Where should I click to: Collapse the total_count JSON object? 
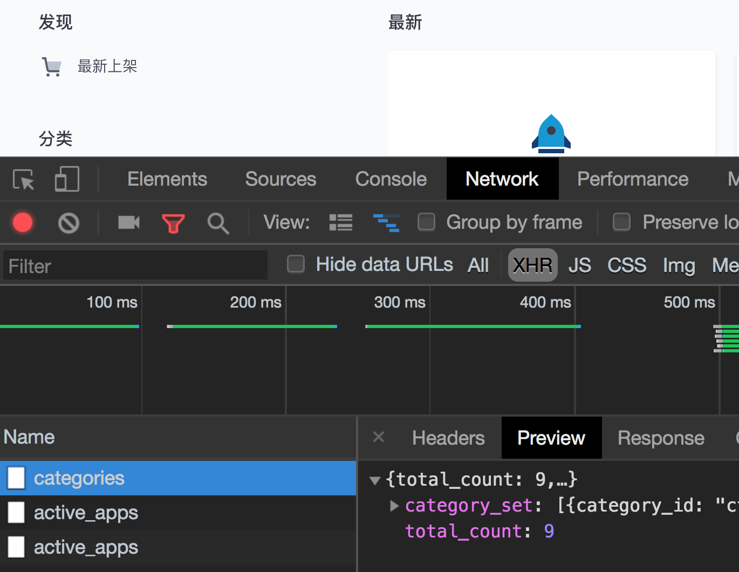tap(375, 480)
